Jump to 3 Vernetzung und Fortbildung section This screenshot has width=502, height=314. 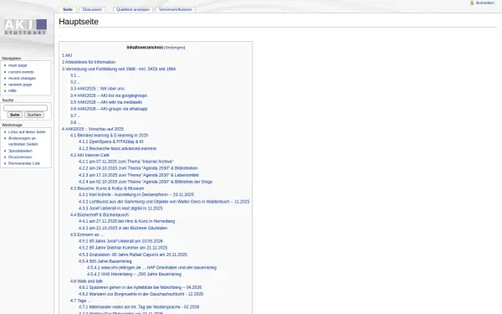click(x=119, y=69)
